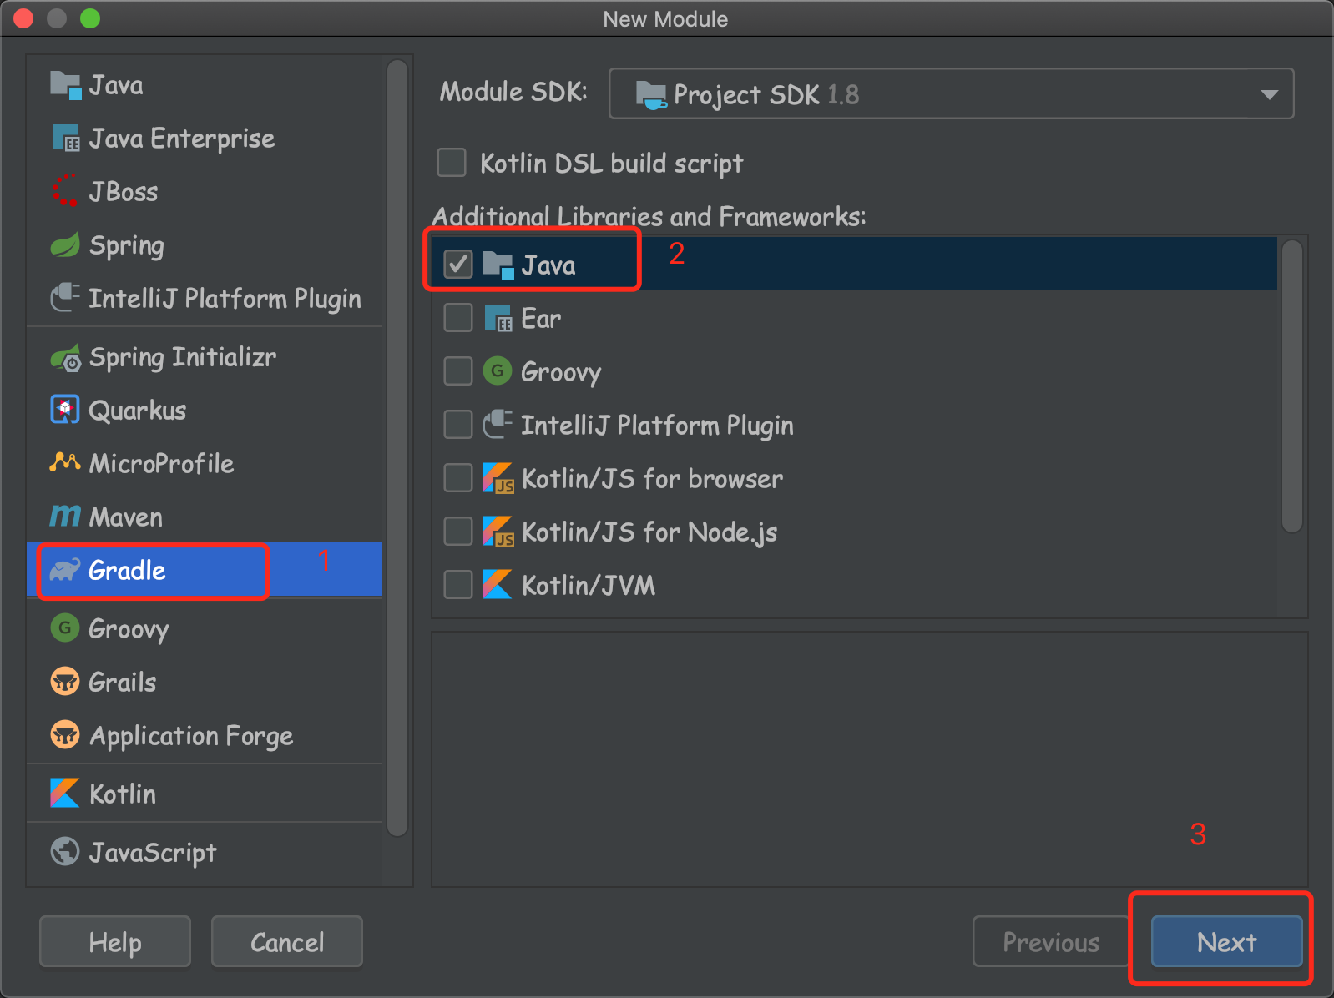The image size is (1334, 998).
Task: Click the Kotlin/JS for browser icon
Action: (498, 478)
